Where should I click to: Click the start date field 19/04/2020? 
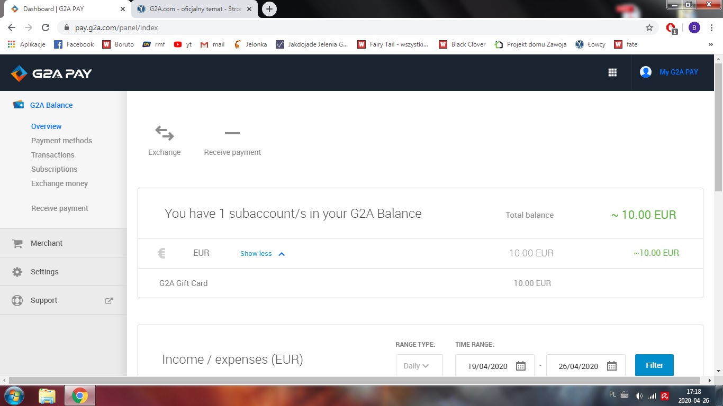pyautogui.click(x=494, y=365)
